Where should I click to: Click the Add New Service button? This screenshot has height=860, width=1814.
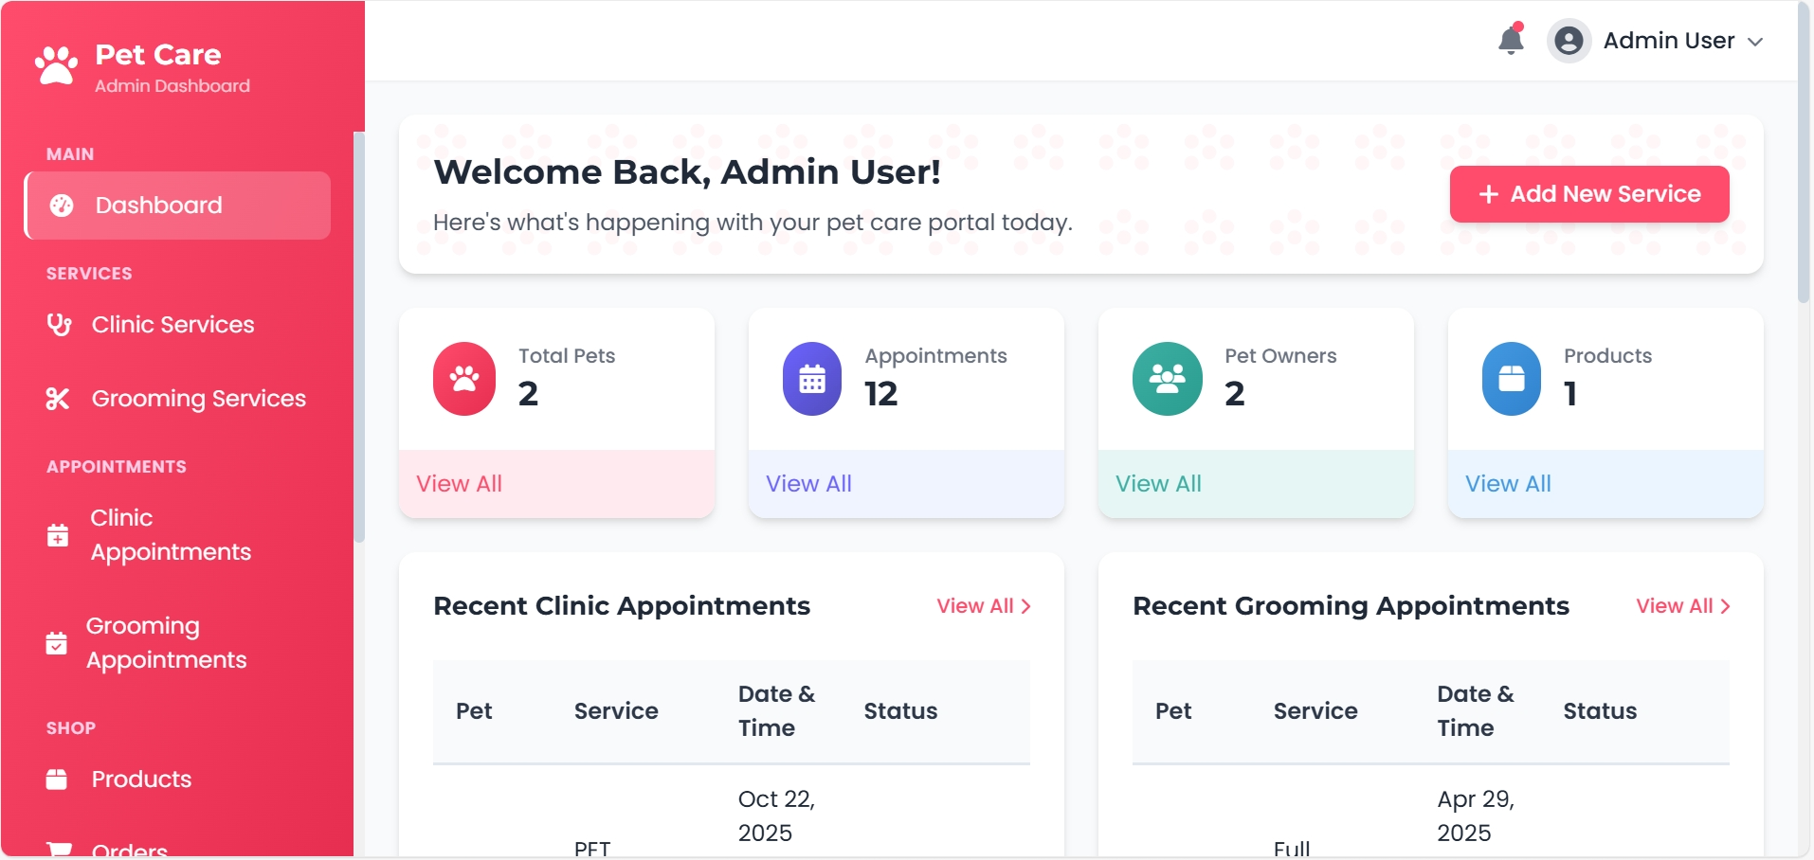point(1588,193)
